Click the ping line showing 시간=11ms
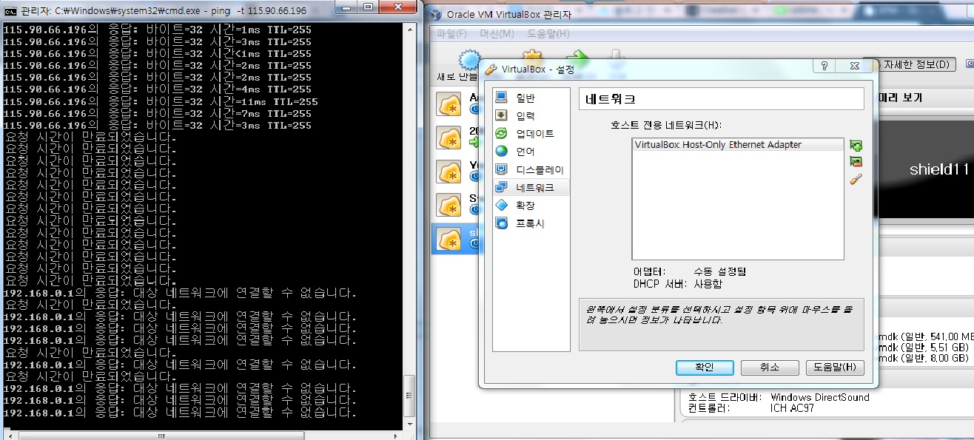Image resolution: width=974 pixels, height=440 pixels. tap(161, 101)
